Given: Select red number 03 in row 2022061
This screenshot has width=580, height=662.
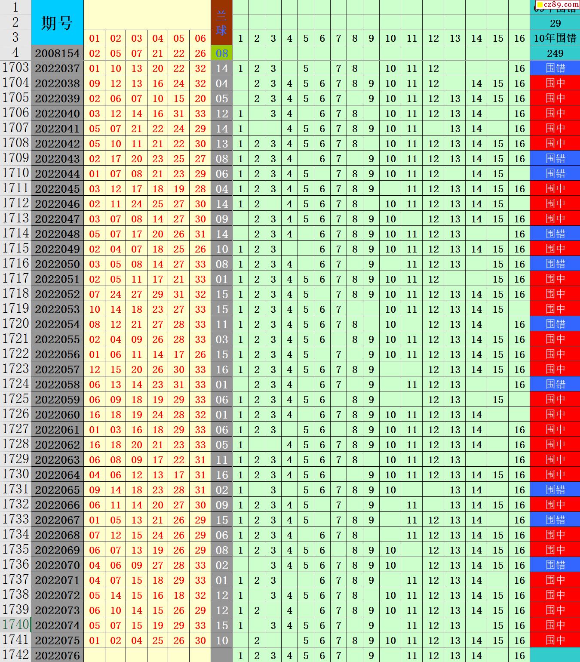Looking at the screenshot, I should pyautogui.click(x=116, y=430).
